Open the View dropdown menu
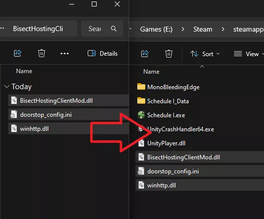This screenshot has height=219, width=264. [248, 54]
